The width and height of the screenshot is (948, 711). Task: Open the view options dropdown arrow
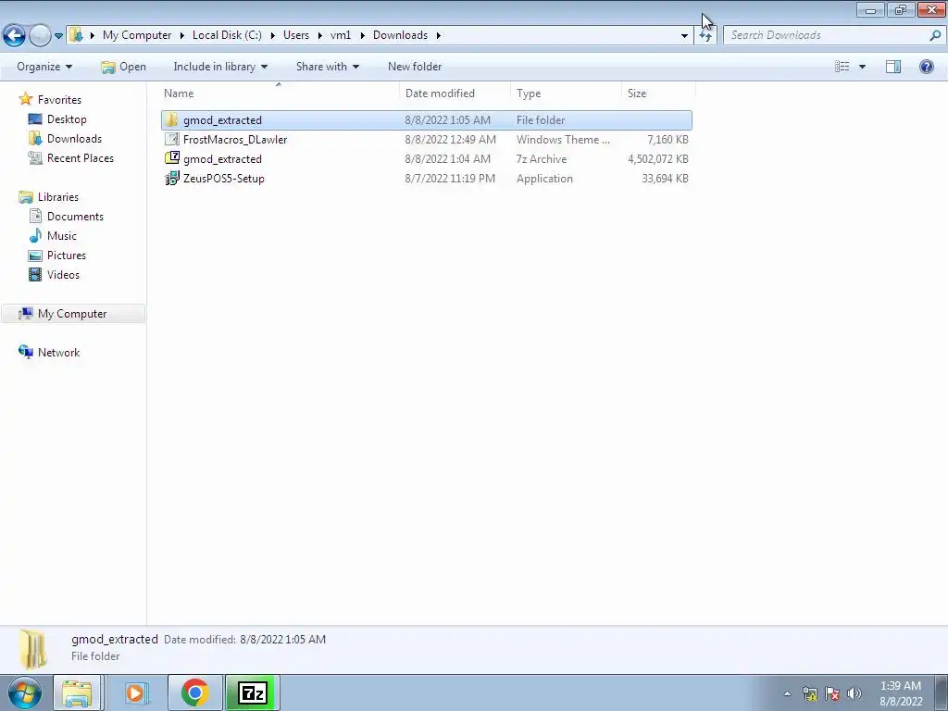(862, 67)
